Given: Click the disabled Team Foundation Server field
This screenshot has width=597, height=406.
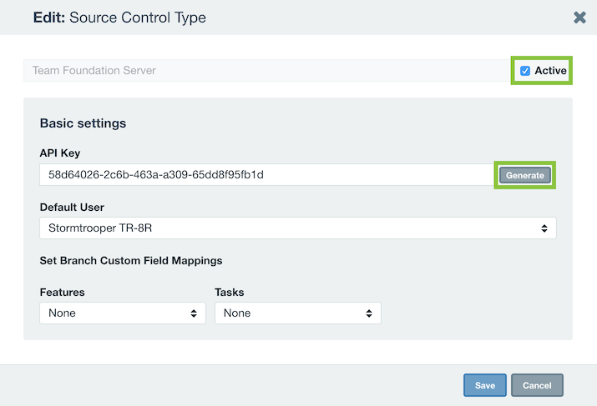Looking at the screenshot, I should tap(267, 71).
